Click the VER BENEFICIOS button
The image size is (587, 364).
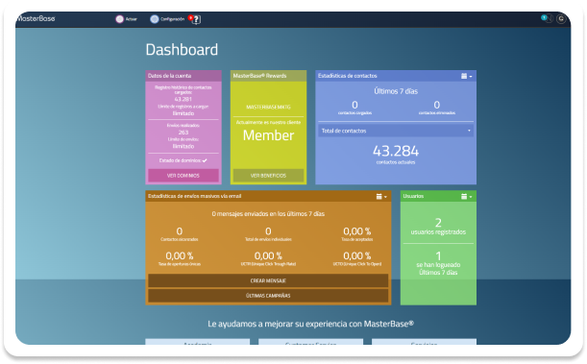pyautogui.click(x=268, y=176)
